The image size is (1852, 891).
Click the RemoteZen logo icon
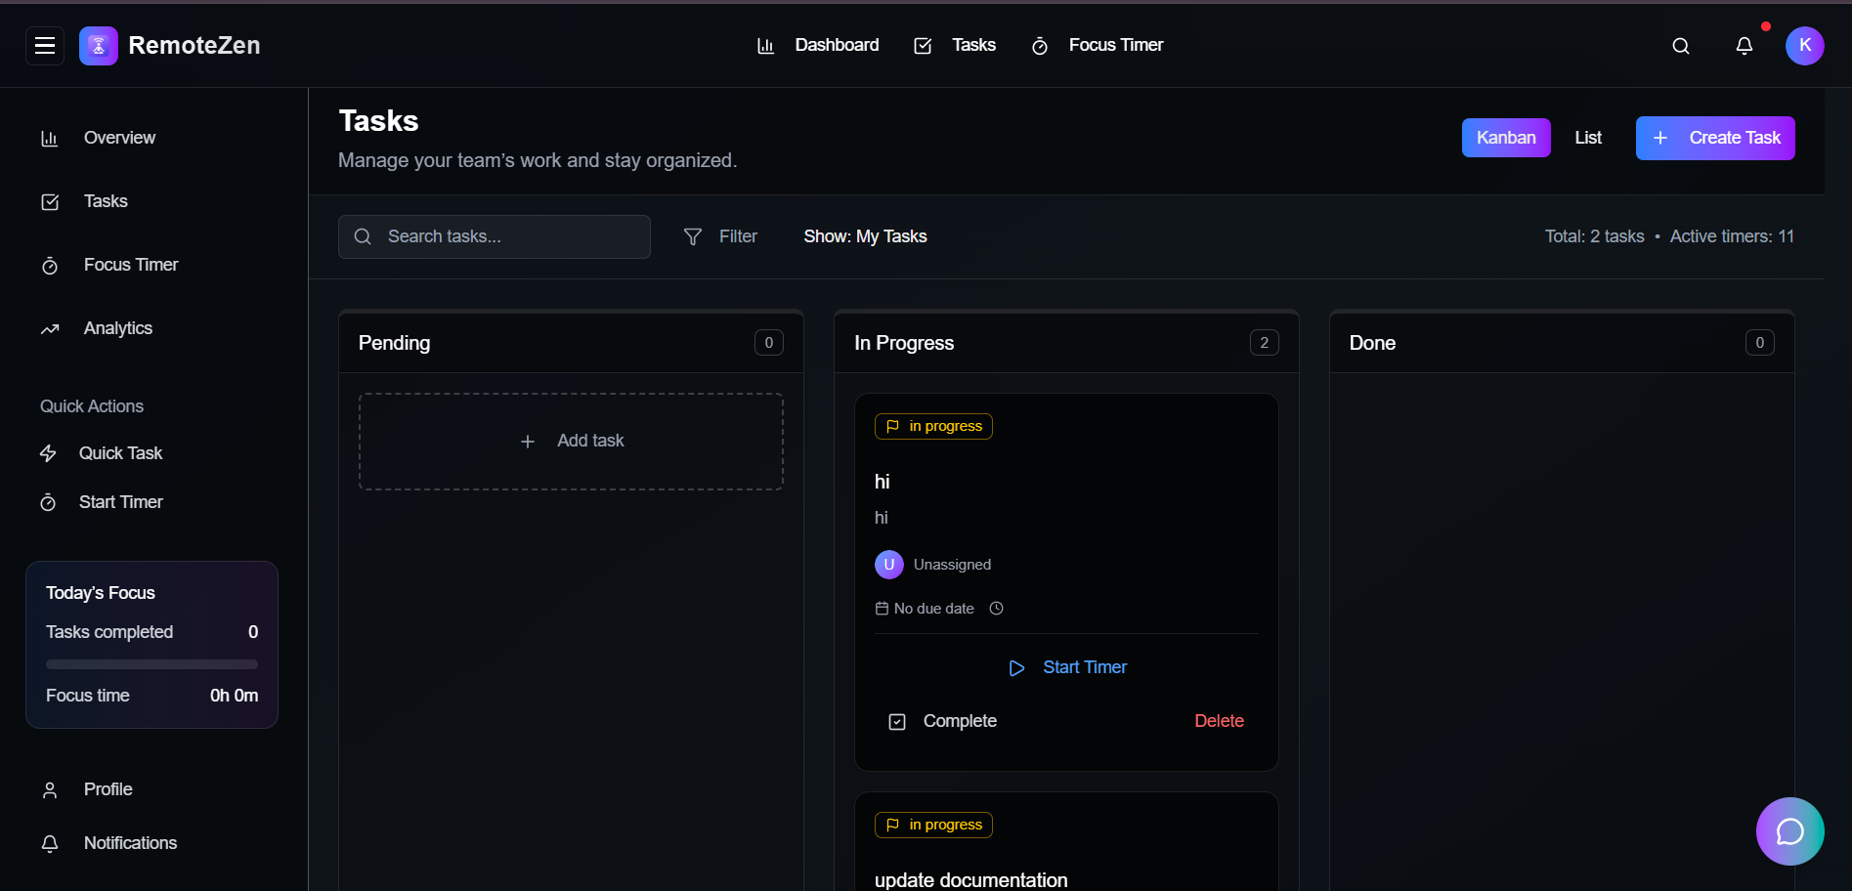(99, 46)
